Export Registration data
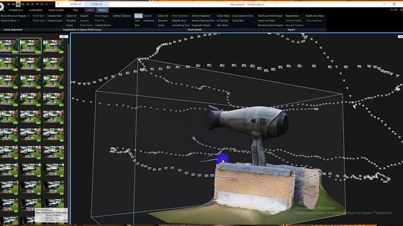Viewport: 403px width, 226px height. (292, 16)
